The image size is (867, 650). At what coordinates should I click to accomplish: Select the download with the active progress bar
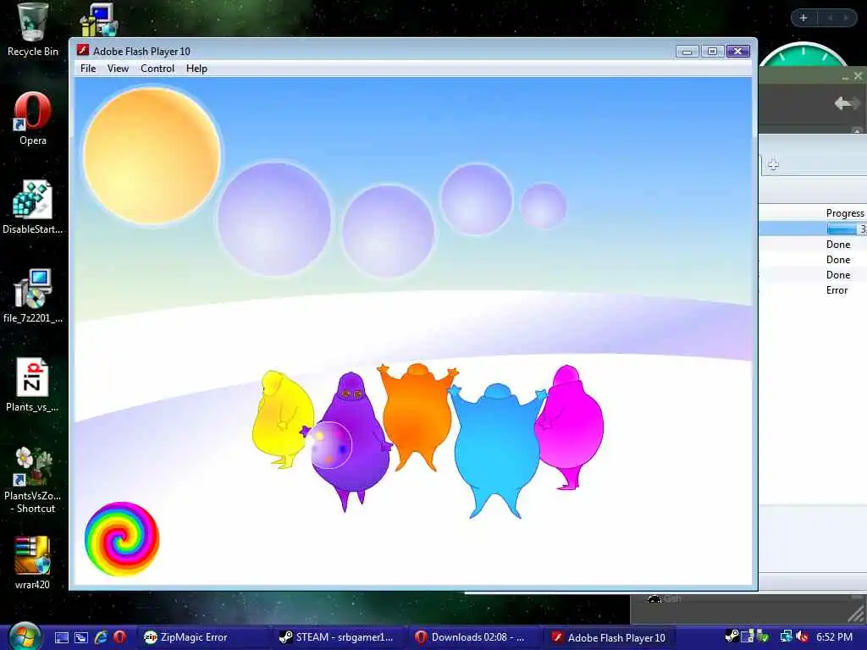pos(812,229)
